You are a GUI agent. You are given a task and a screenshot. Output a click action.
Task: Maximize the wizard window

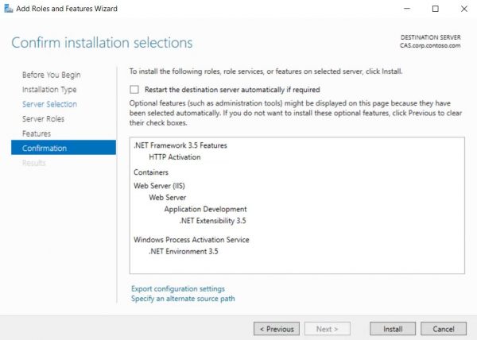point(434,9)
